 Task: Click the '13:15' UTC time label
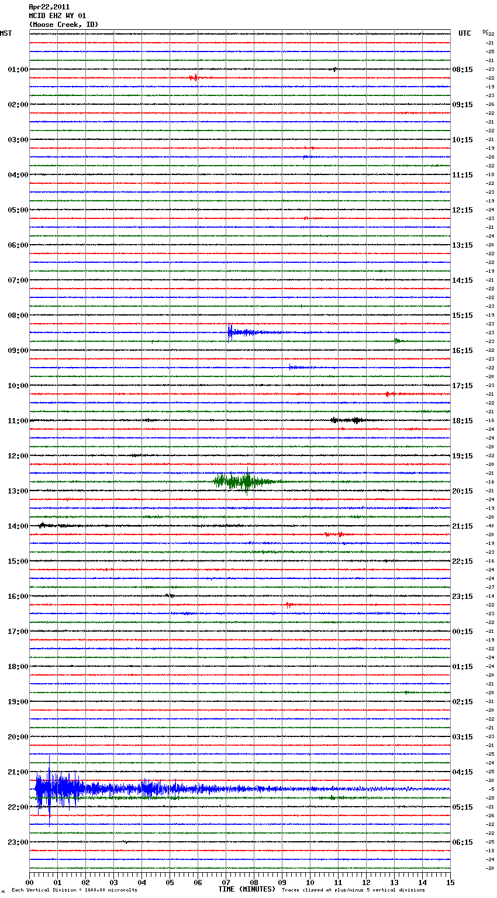tap(463, 245)
